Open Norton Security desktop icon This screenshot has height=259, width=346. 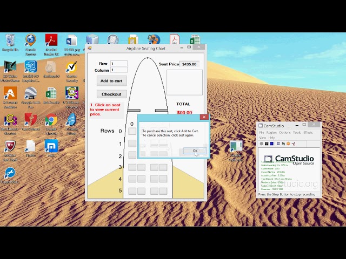tap(72, 71)
